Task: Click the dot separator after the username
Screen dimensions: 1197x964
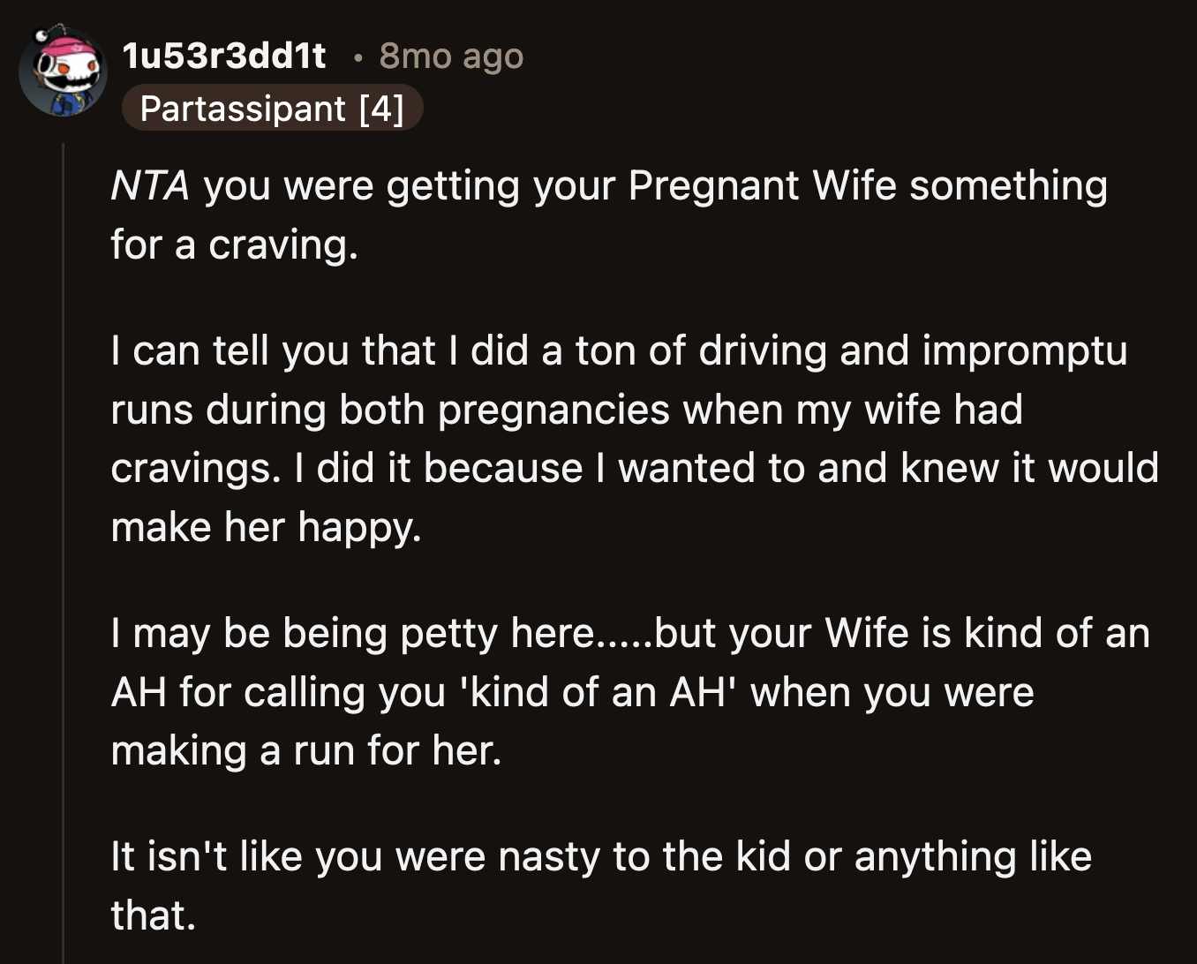Action: [x=359, y=56]
